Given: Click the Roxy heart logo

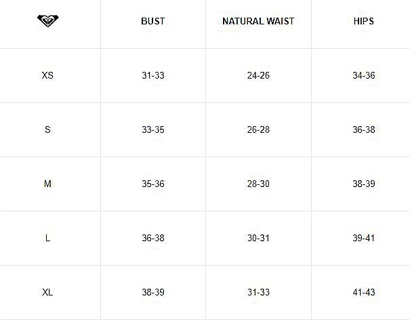Looking at the screenshot, I should tap(49, 21).
